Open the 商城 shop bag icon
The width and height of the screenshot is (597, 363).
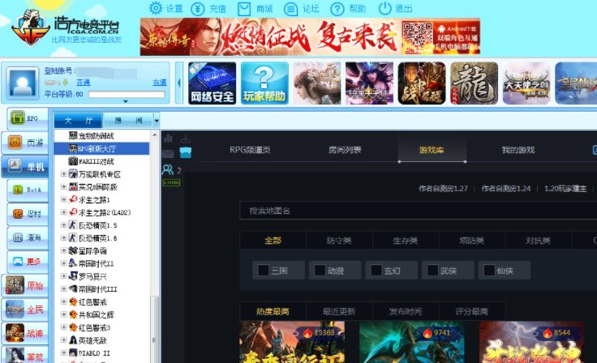click(x=244, y=8)
